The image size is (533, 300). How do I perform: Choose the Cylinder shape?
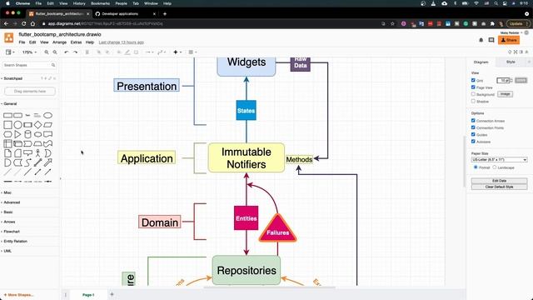[x=27, y=134]
